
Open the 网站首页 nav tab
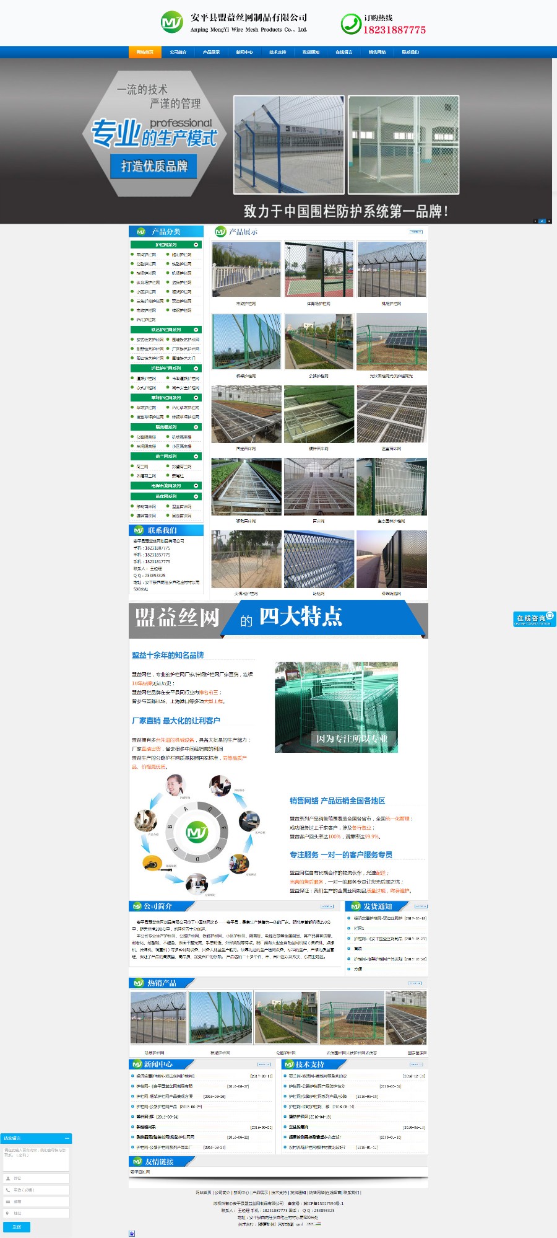pyautogui.click(x=145, y=52)
